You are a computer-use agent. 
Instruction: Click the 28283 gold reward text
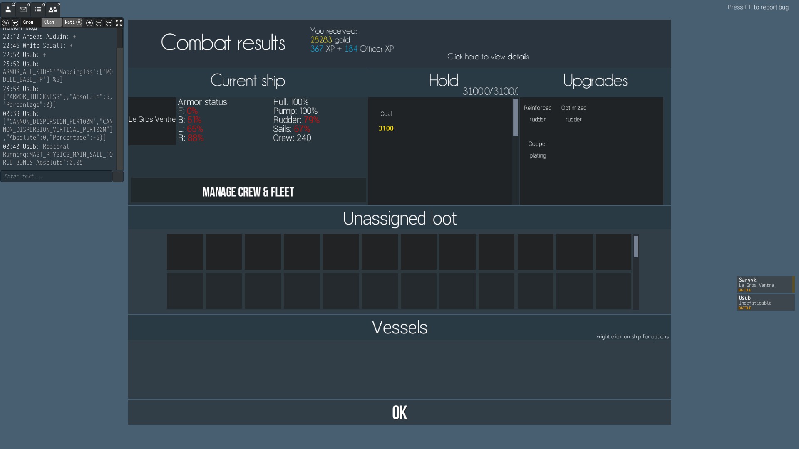click(x=330, y=40)
